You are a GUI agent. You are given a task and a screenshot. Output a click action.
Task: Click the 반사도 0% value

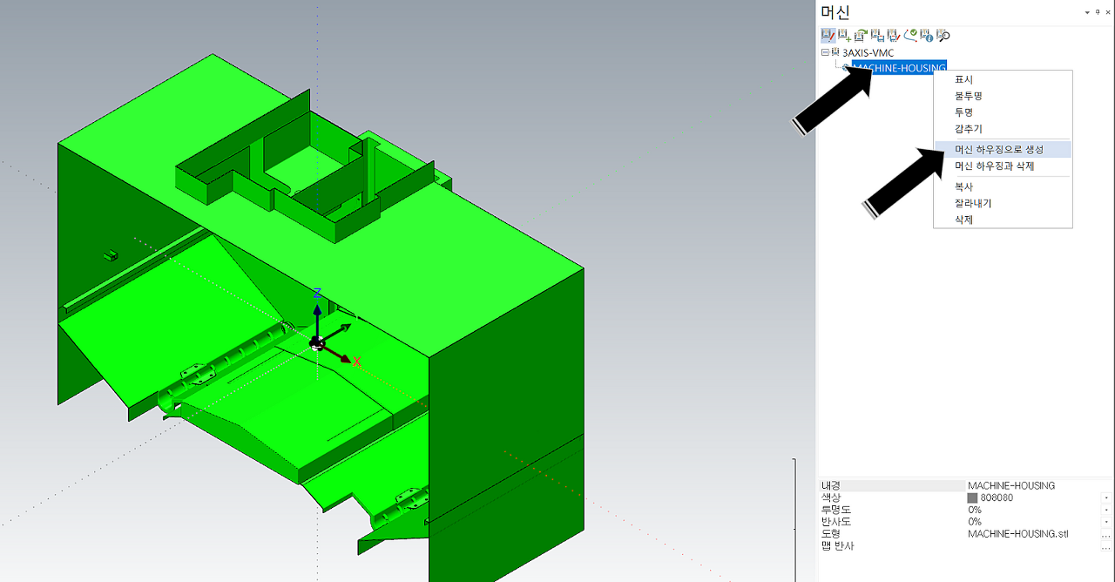tap(975, 522)
